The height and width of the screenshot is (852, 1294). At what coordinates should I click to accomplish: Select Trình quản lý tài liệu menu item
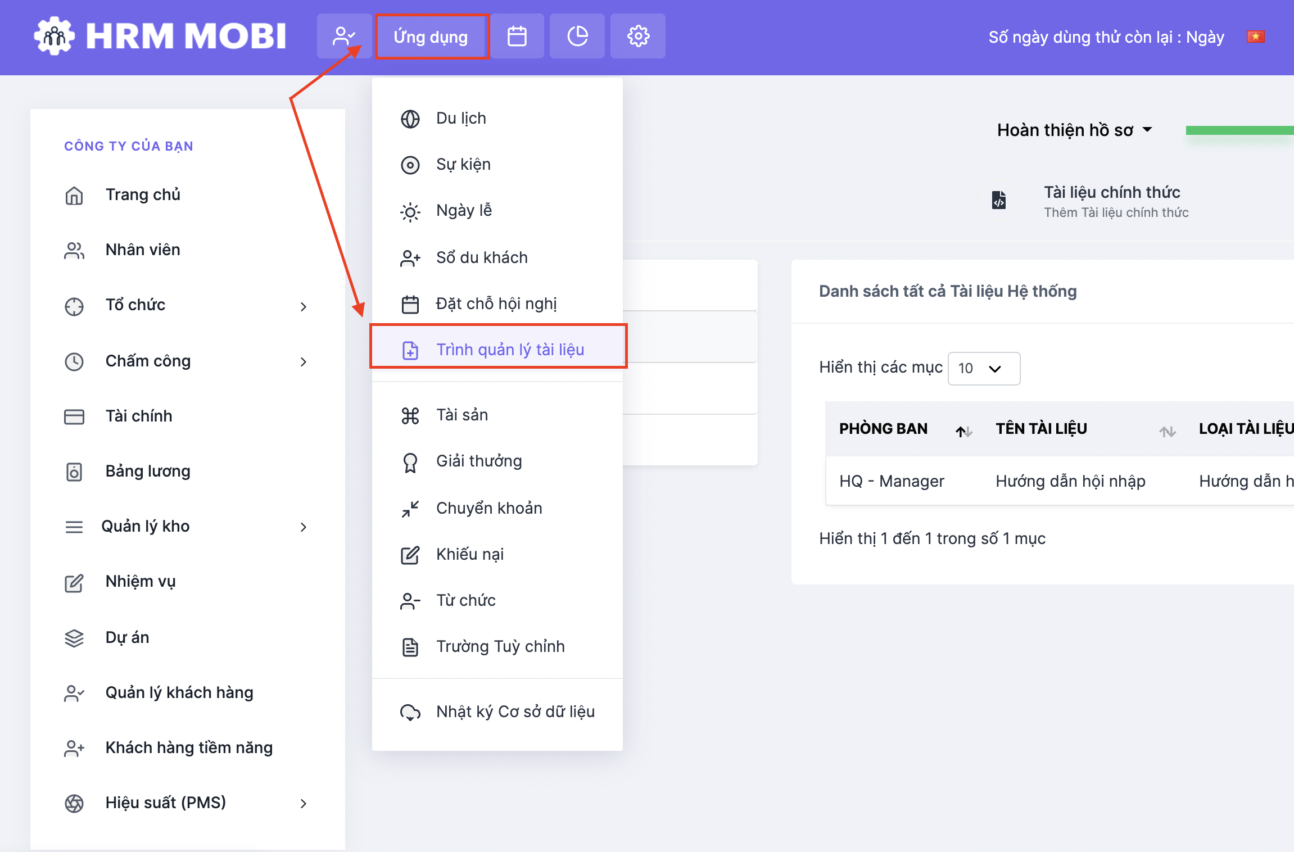(x=497, y=349)
